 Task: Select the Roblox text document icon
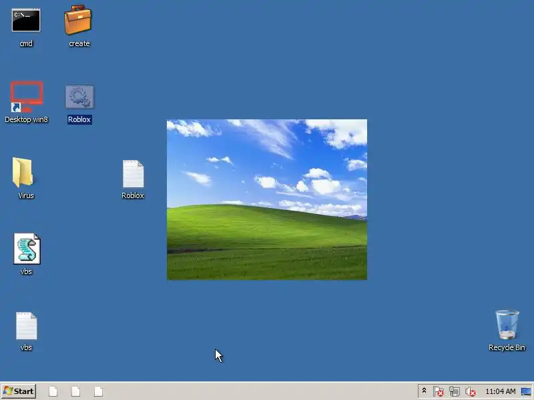[133, 174]
